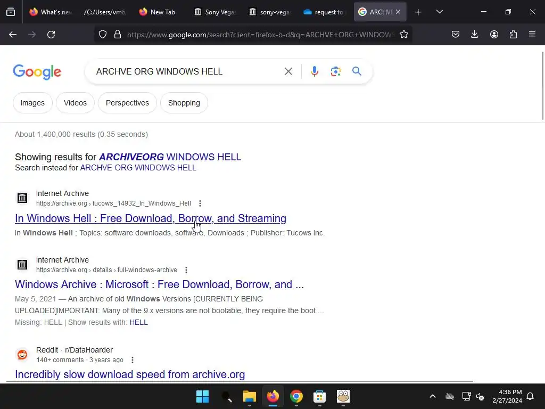Click OneDrive cloud tray icon

coord(450,396)
